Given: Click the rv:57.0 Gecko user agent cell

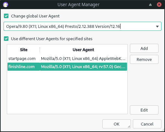Looking at the screenshot, I should click(x=83, y=67).
